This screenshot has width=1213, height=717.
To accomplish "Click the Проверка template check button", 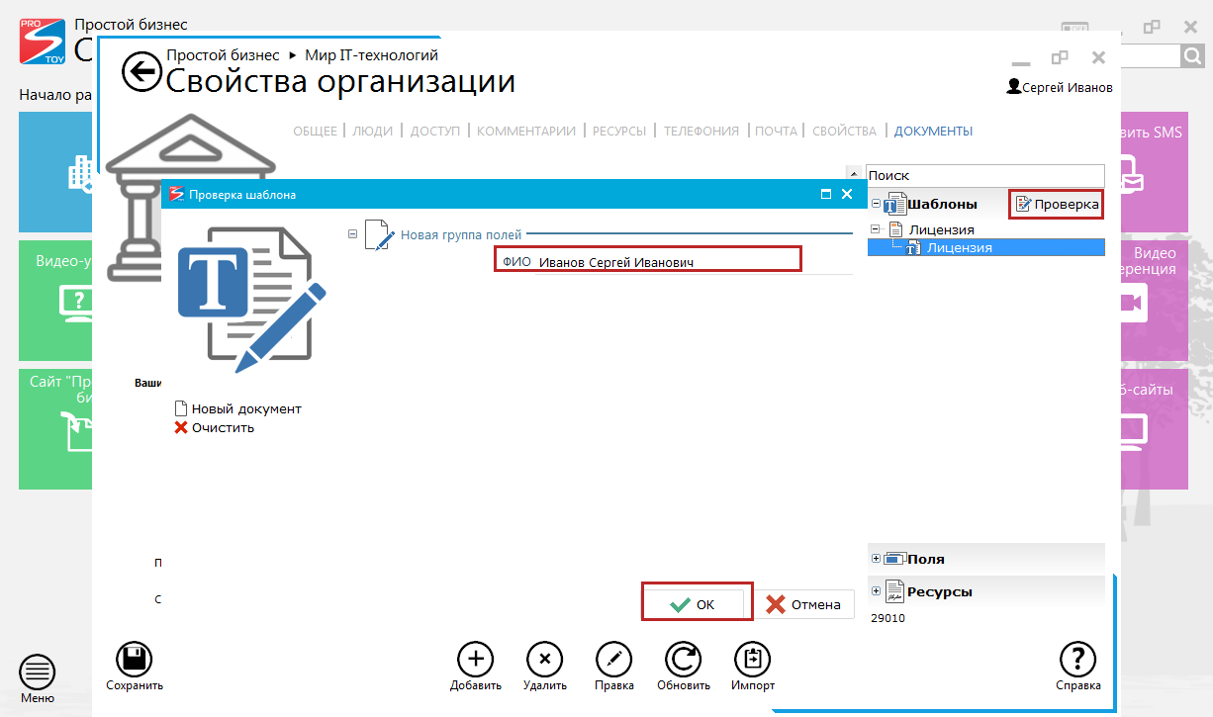I will point(1056,205).
